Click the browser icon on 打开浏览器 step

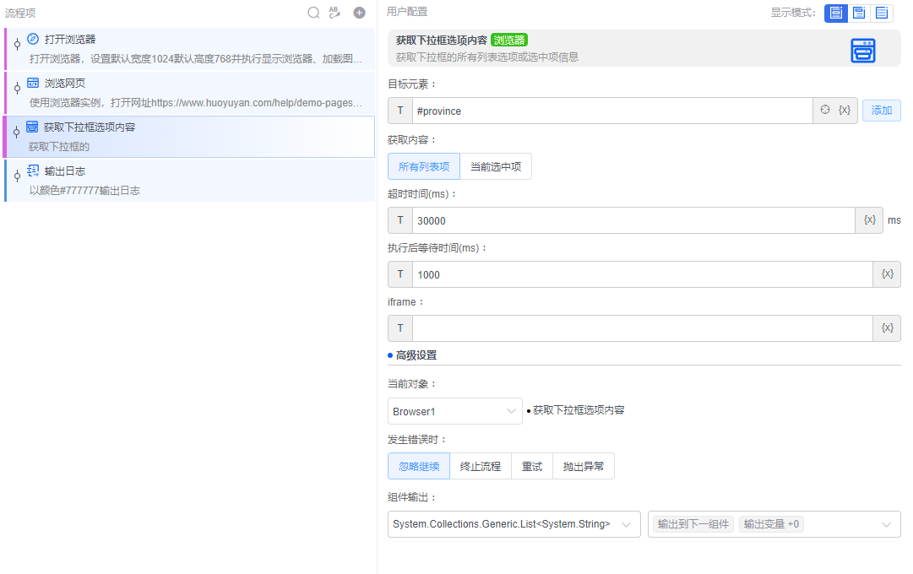(35, 37)
